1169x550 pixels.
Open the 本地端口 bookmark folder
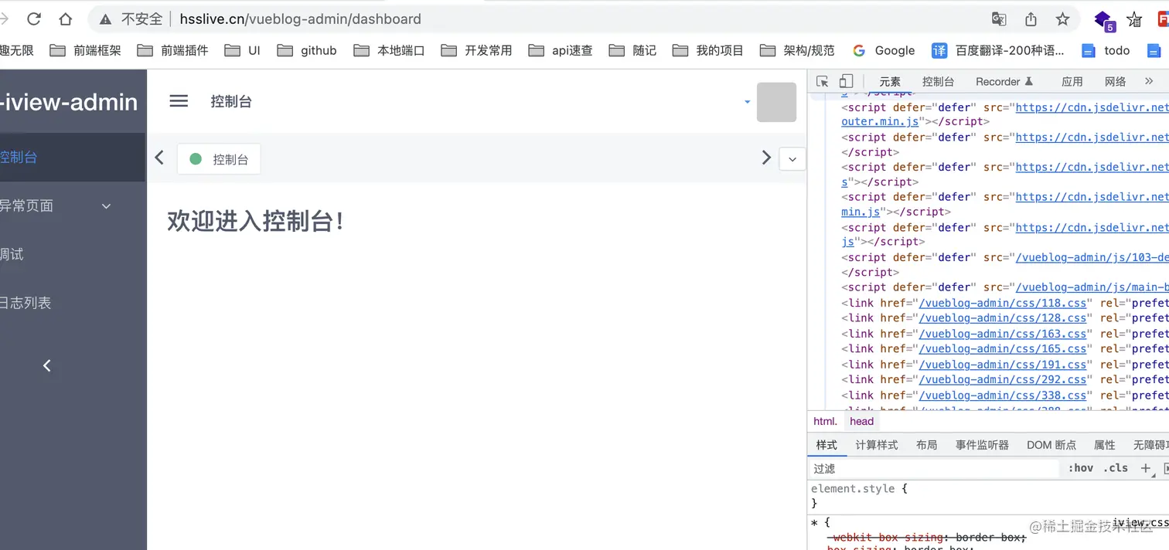click(x=389, y=50)
